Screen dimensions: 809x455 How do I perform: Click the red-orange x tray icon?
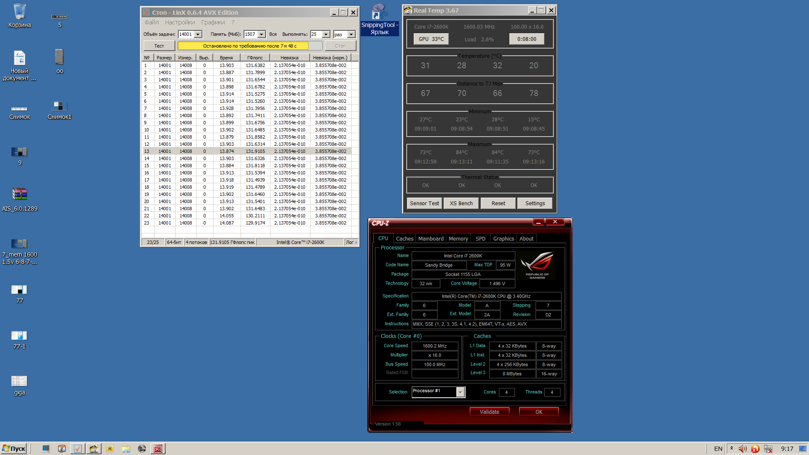coord(755,449)
